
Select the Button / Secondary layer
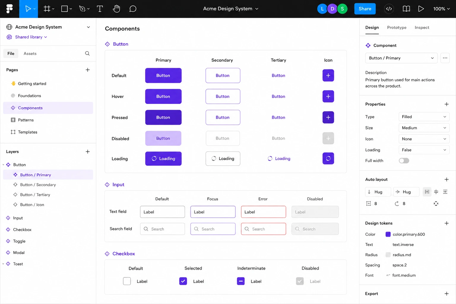coord(48,185)
